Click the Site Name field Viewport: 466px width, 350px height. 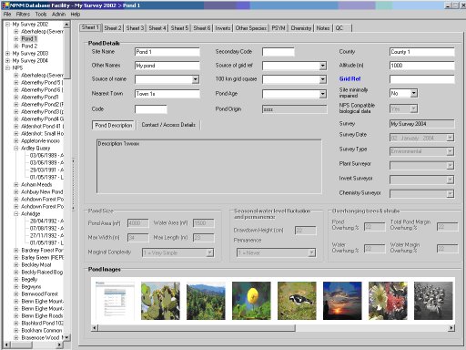[x=167, y=52]
